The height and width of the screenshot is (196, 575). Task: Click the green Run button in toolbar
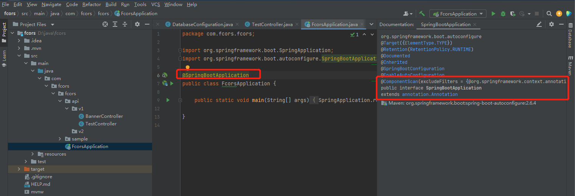(x=493, y=14)
